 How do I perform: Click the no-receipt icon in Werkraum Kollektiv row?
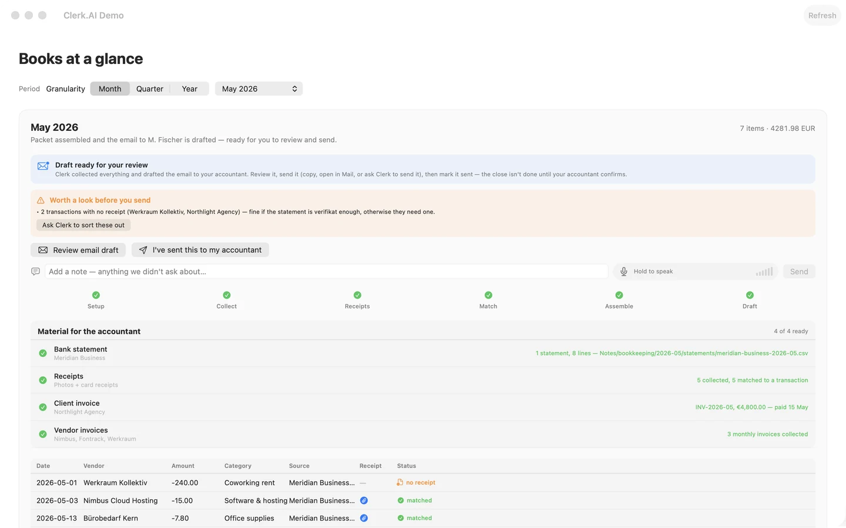click(x=400, y=483)
